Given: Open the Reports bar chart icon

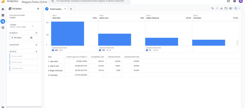Looking at the screenshot, I should point(3,15).
